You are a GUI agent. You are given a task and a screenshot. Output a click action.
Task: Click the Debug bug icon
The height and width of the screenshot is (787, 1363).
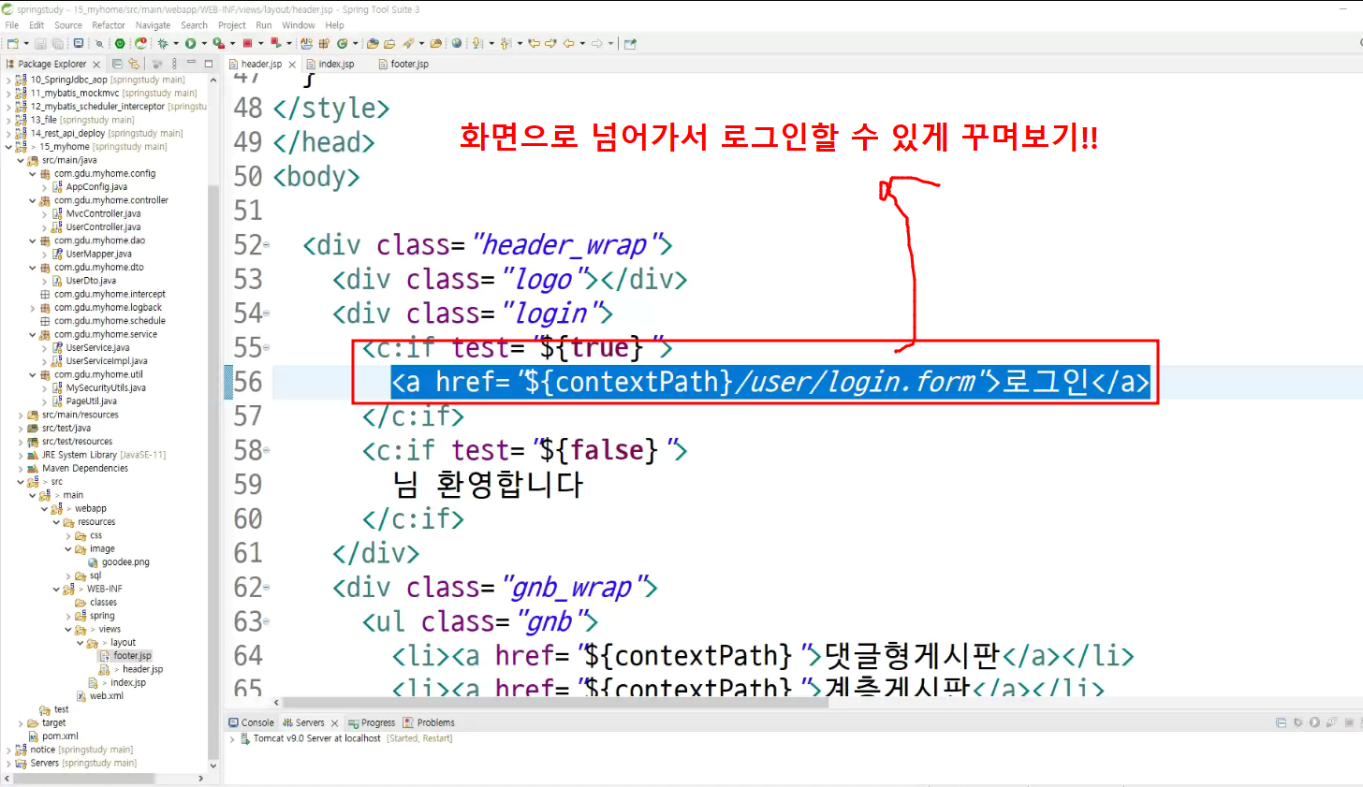pyautogui.click(x=163, y=43)
